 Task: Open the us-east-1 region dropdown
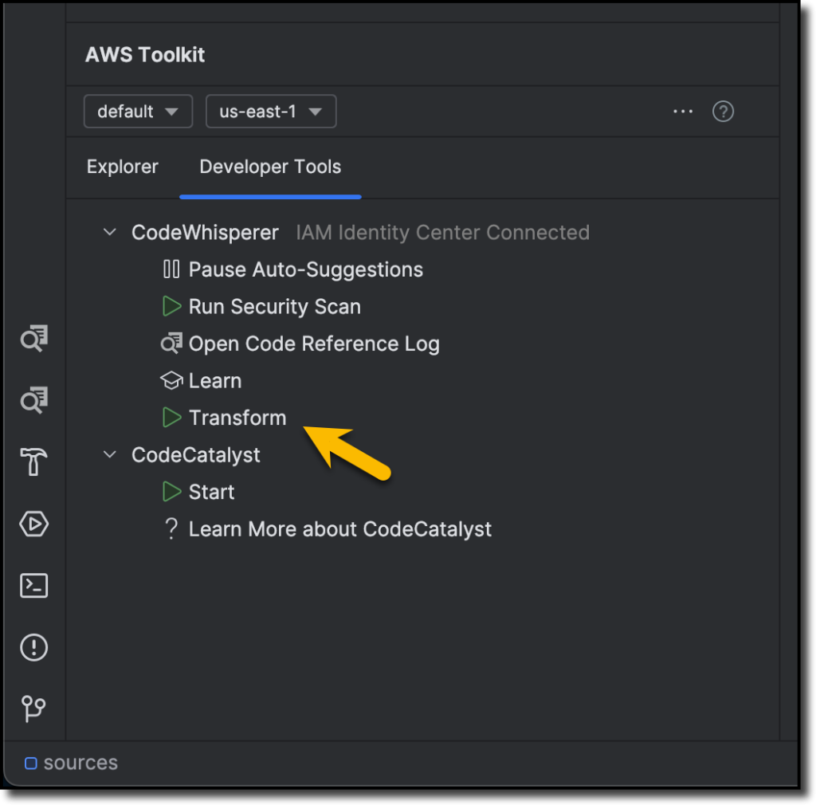pos(270,111)
